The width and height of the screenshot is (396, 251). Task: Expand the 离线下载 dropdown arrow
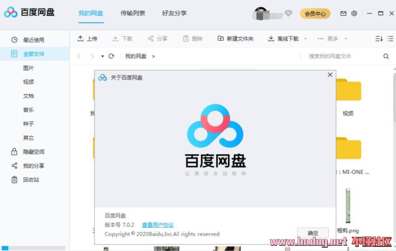point(306,39)
